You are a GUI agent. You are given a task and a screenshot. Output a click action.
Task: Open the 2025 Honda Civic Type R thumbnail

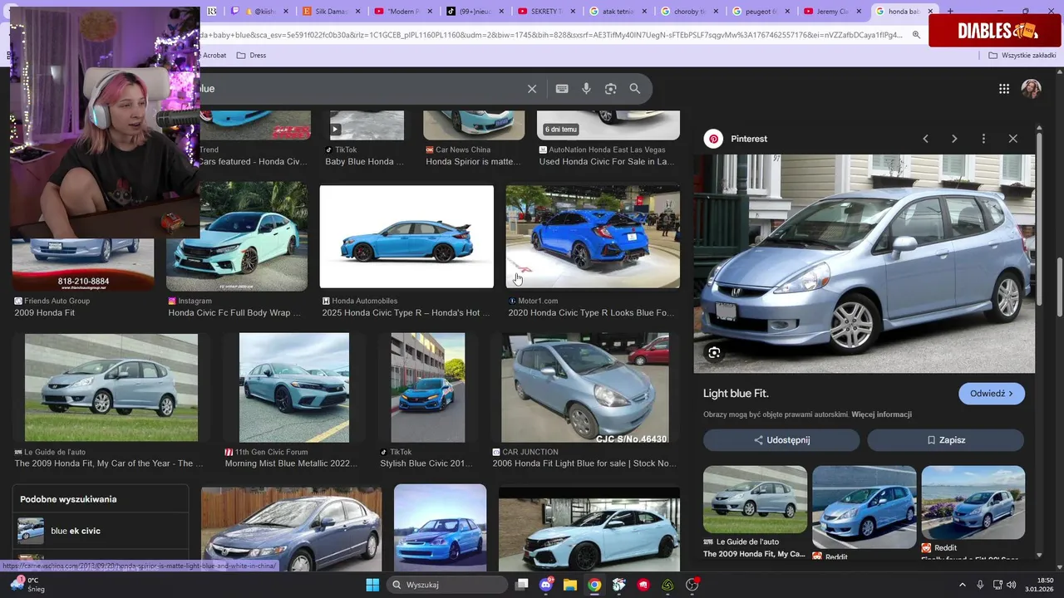pos(406,237)
